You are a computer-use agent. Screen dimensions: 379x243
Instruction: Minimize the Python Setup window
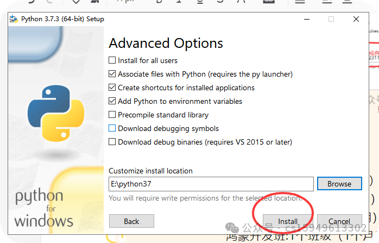click(x=307, y=19)
